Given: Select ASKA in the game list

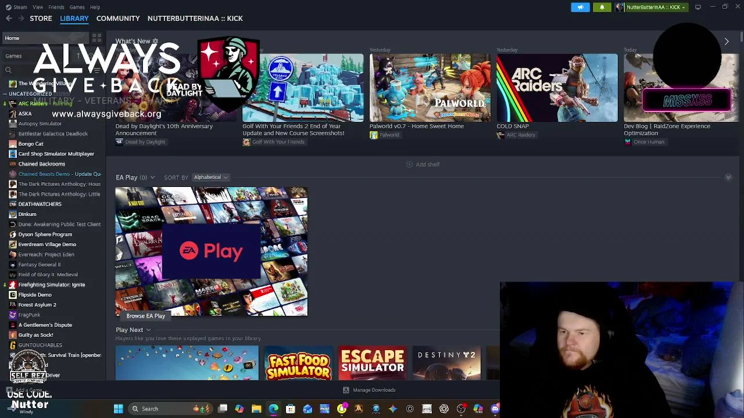Looking at the screenshot, I should 25,114.
